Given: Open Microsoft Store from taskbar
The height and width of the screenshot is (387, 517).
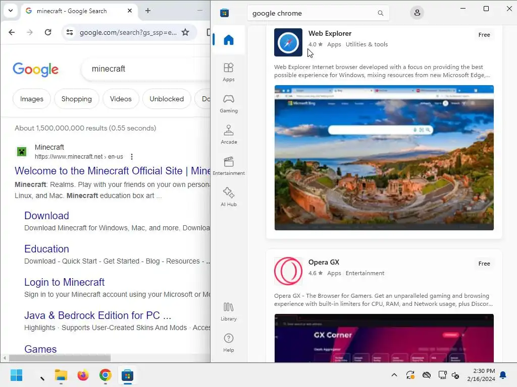Looking at the screenshot, I should click(x=127, y=375).
